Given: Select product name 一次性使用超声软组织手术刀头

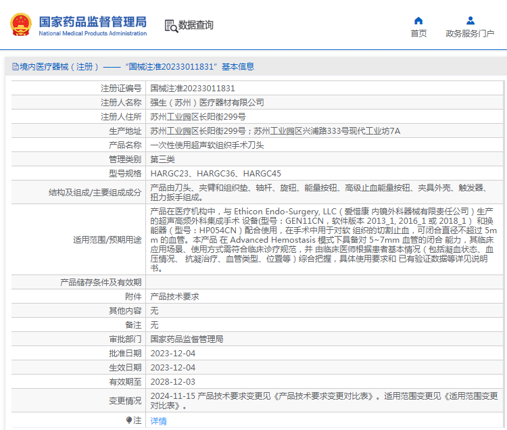Looking at the screenshot, I should pos(208,145).
